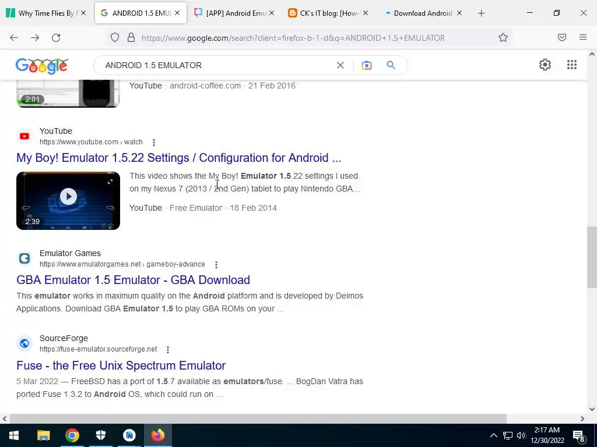Image resolution: width=597 pixels, height=447 pixels.
Task: Open youtube.com watch URL breadcrumb
Action: click(91, 142)
